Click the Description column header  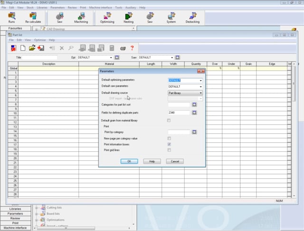pyautogui.click(x=48, y=64)
